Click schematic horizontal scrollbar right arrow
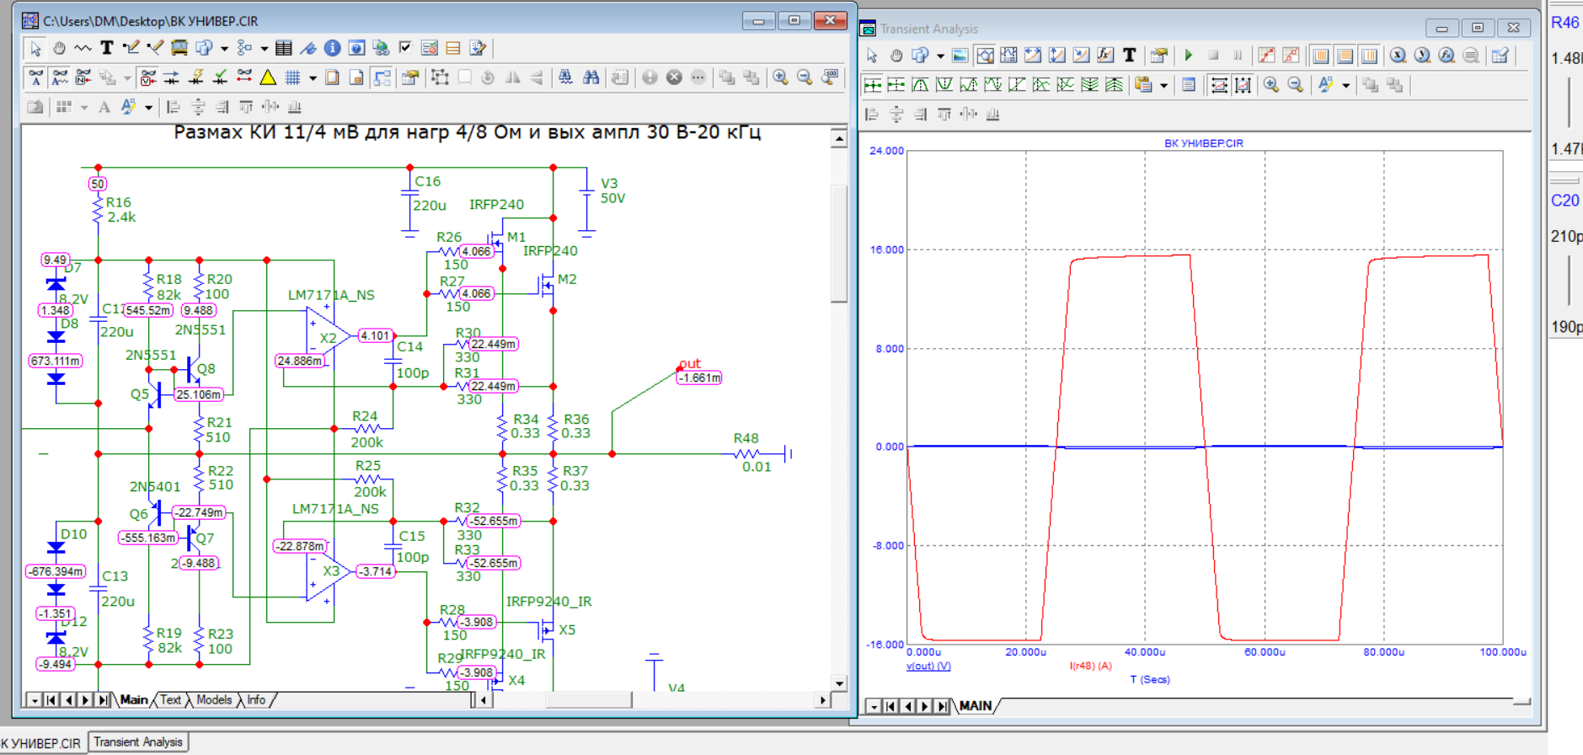Screen dimensions: 1583x755 (822, 699)
